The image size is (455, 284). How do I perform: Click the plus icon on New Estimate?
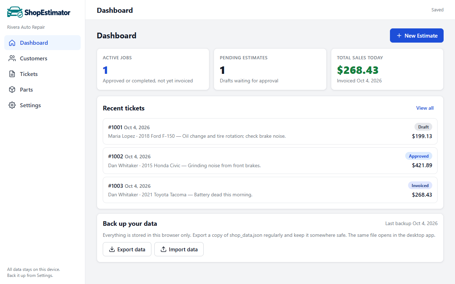(399, 36)
